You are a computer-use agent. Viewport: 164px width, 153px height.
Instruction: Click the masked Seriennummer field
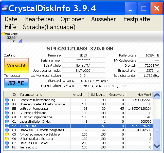83,60
